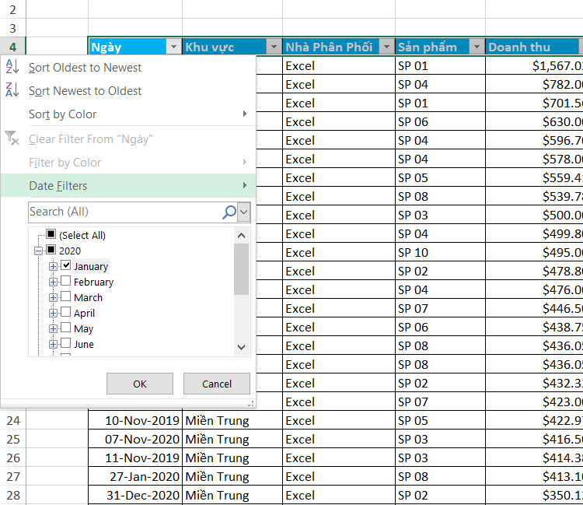Toggle the (Select All) checkbox

point(51,234)
